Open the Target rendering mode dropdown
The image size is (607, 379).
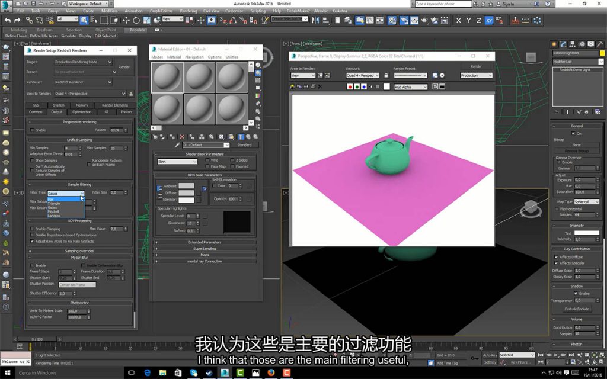(83, 62)
